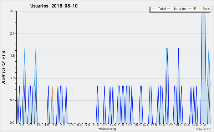
Task: Click the '3.0' y-axis value
Action: [12, 11]
